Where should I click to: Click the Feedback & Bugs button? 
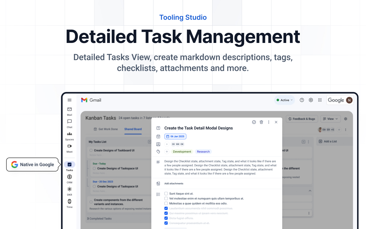tap(302, 119)
